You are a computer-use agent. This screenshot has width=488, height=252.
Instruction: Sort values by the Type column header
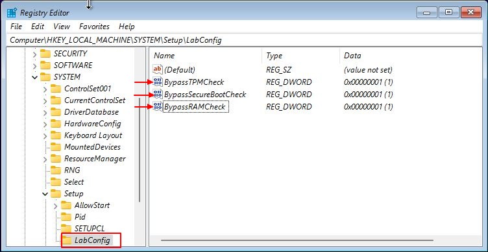tap(301, 56)
